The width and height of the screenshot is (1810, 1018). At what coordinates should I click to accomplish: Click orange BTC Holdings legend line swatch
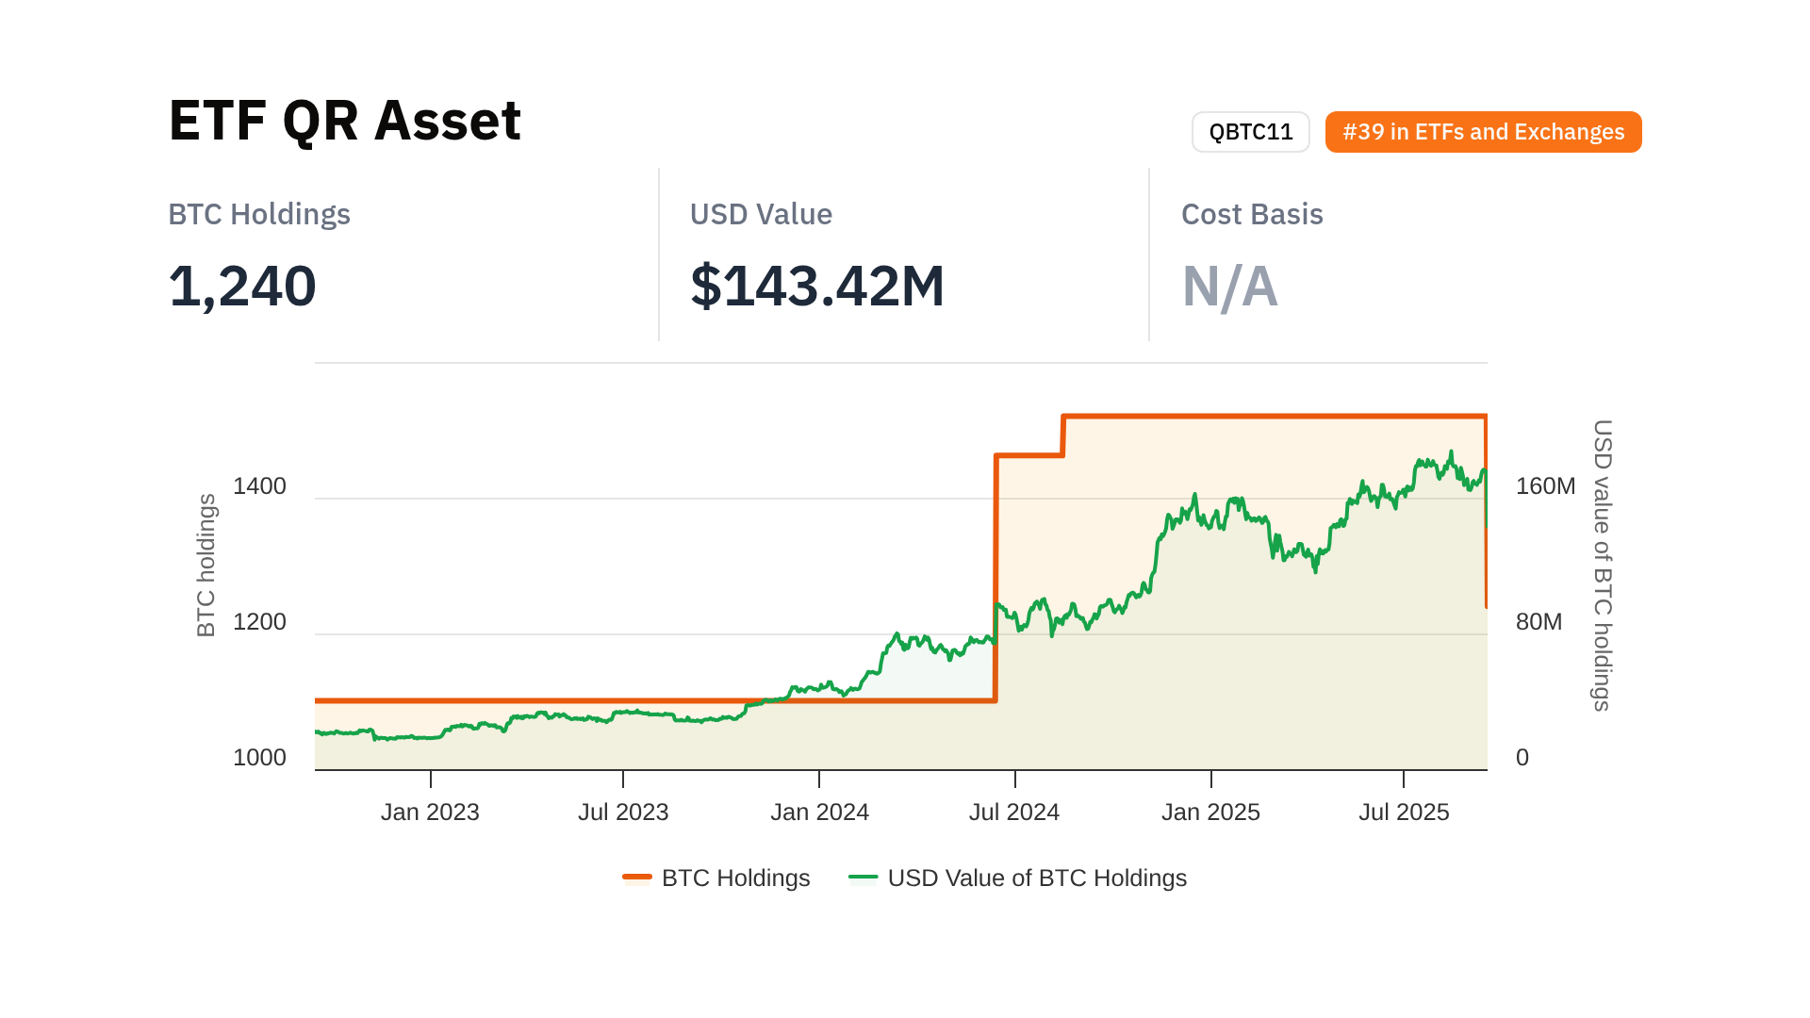click(x=637, y=878)
